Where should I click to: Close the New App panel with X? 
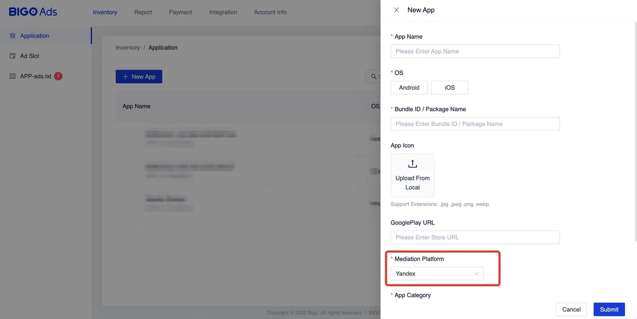click(396, 10)
